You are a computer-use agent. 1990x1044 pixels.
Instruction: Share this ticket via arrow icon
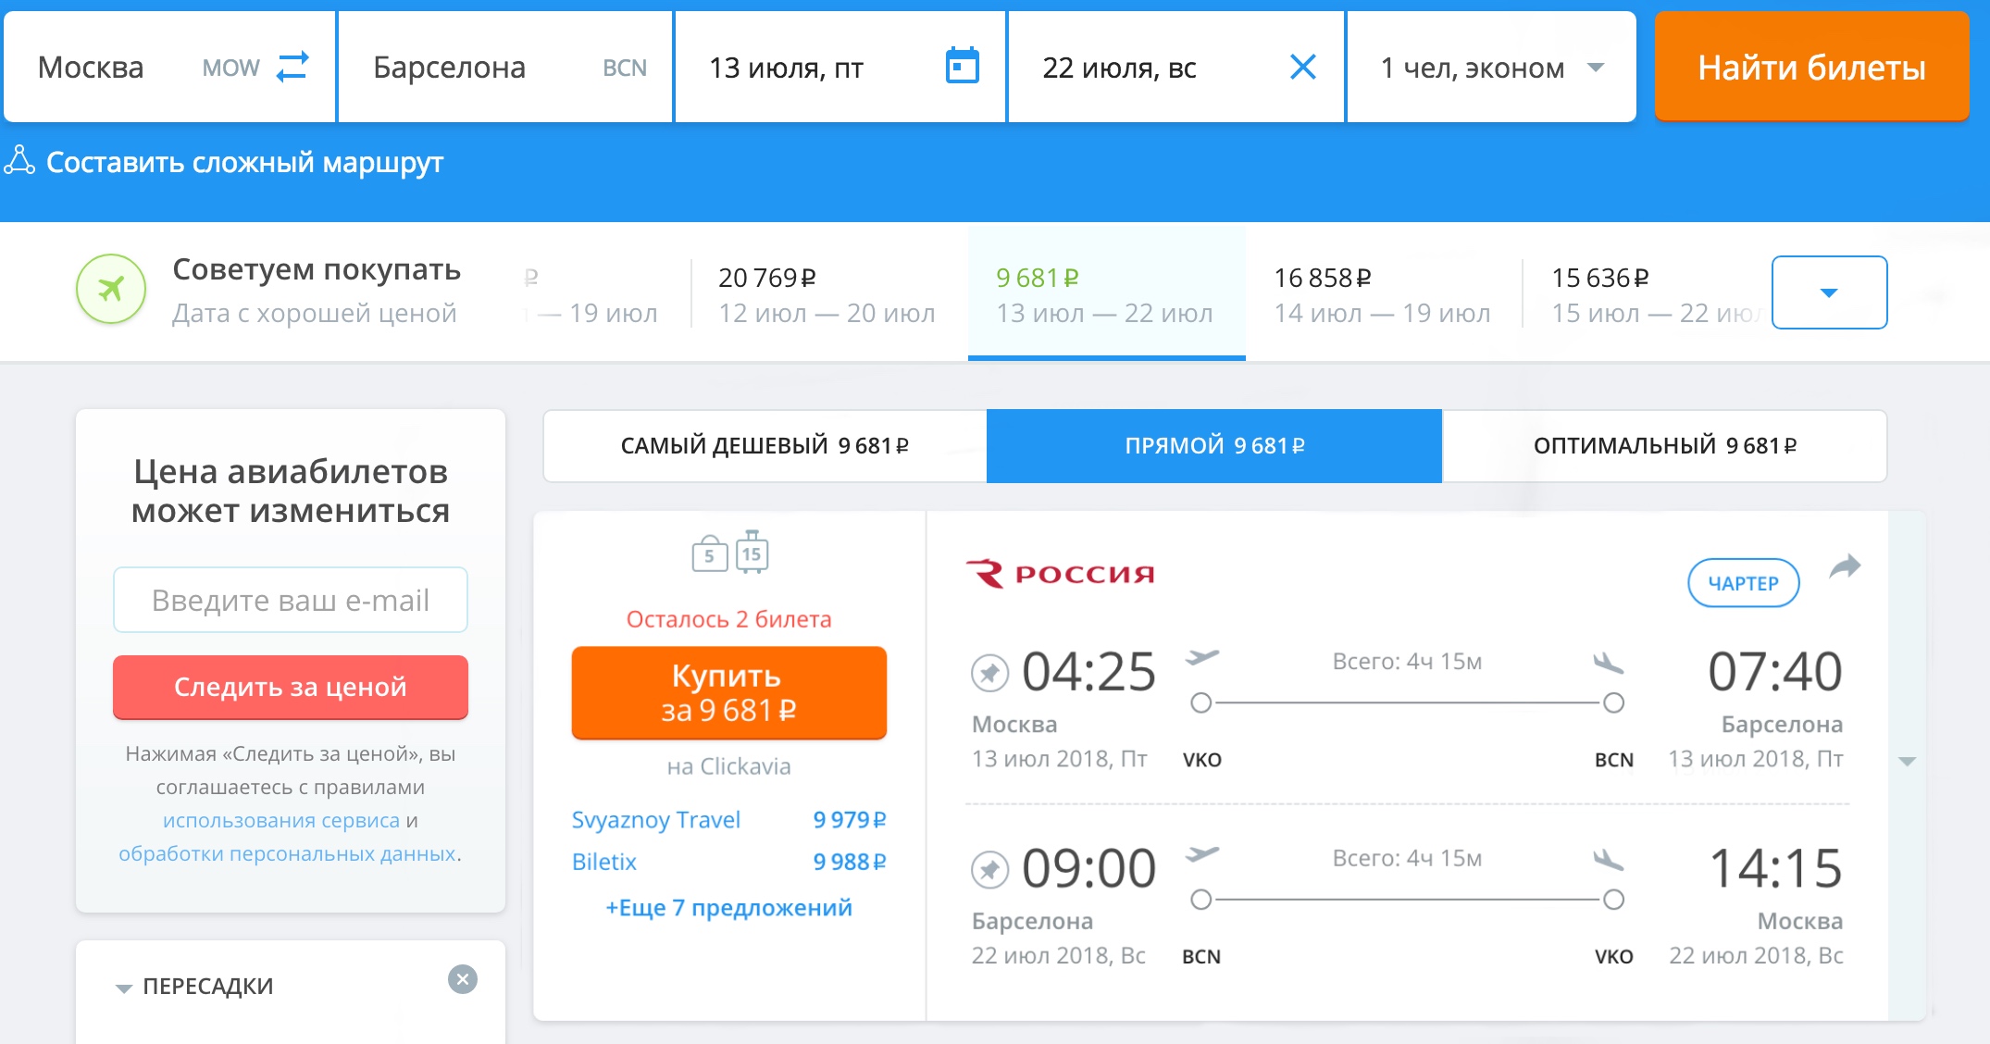[1845, 566]
